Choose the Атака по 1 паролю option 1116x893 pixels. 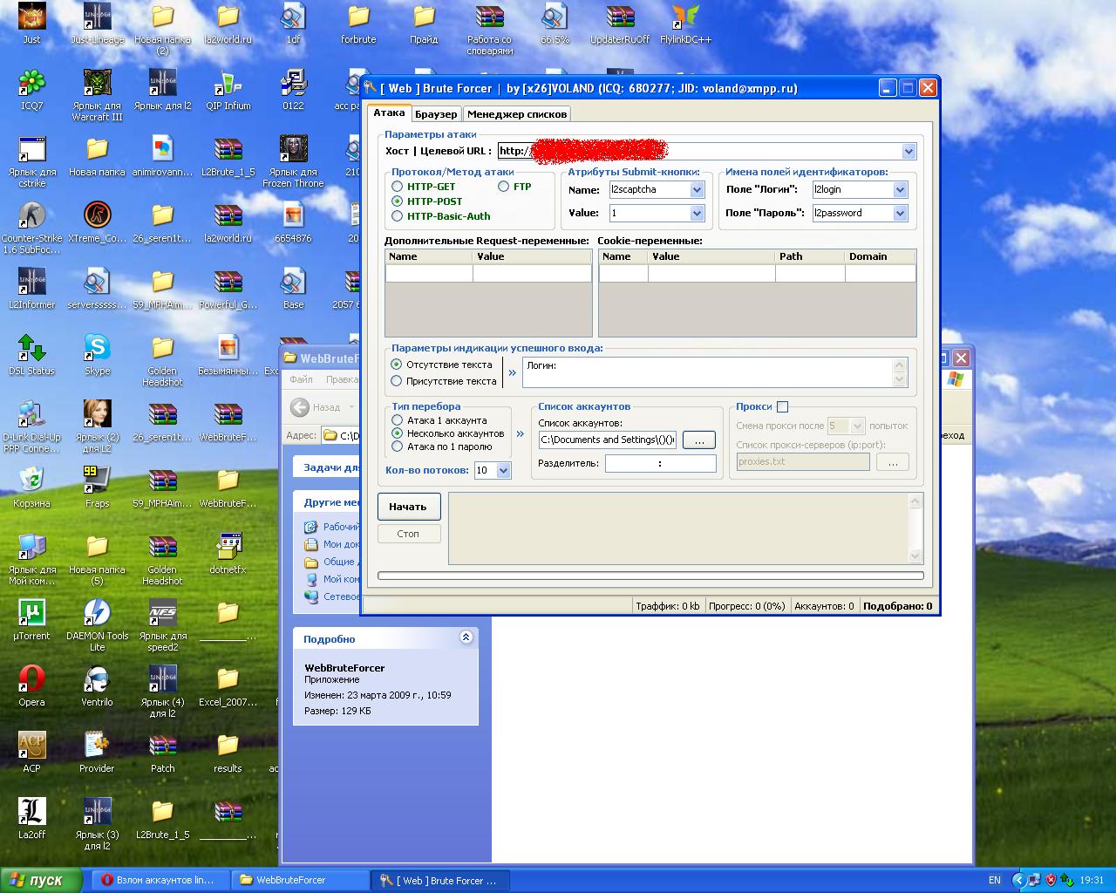398,446
